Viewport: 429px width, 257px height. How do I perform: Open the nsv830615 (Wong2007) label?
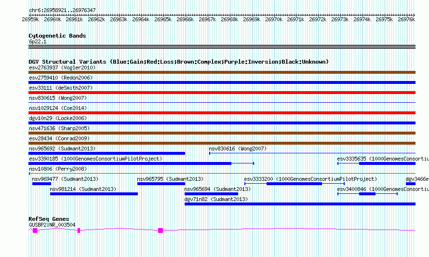click(x=58, y=98)
